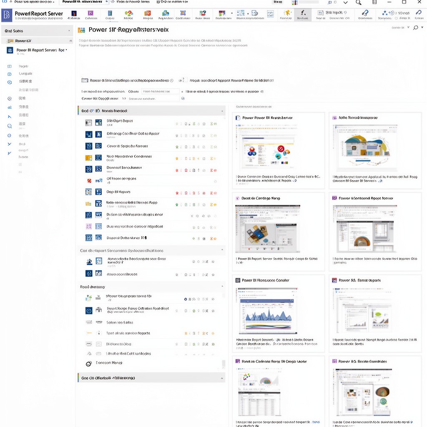Click the blue radio dot in the 'Power Heugepepo' row
The width and height of the screenshot is (427, 427).
point(186,299)
